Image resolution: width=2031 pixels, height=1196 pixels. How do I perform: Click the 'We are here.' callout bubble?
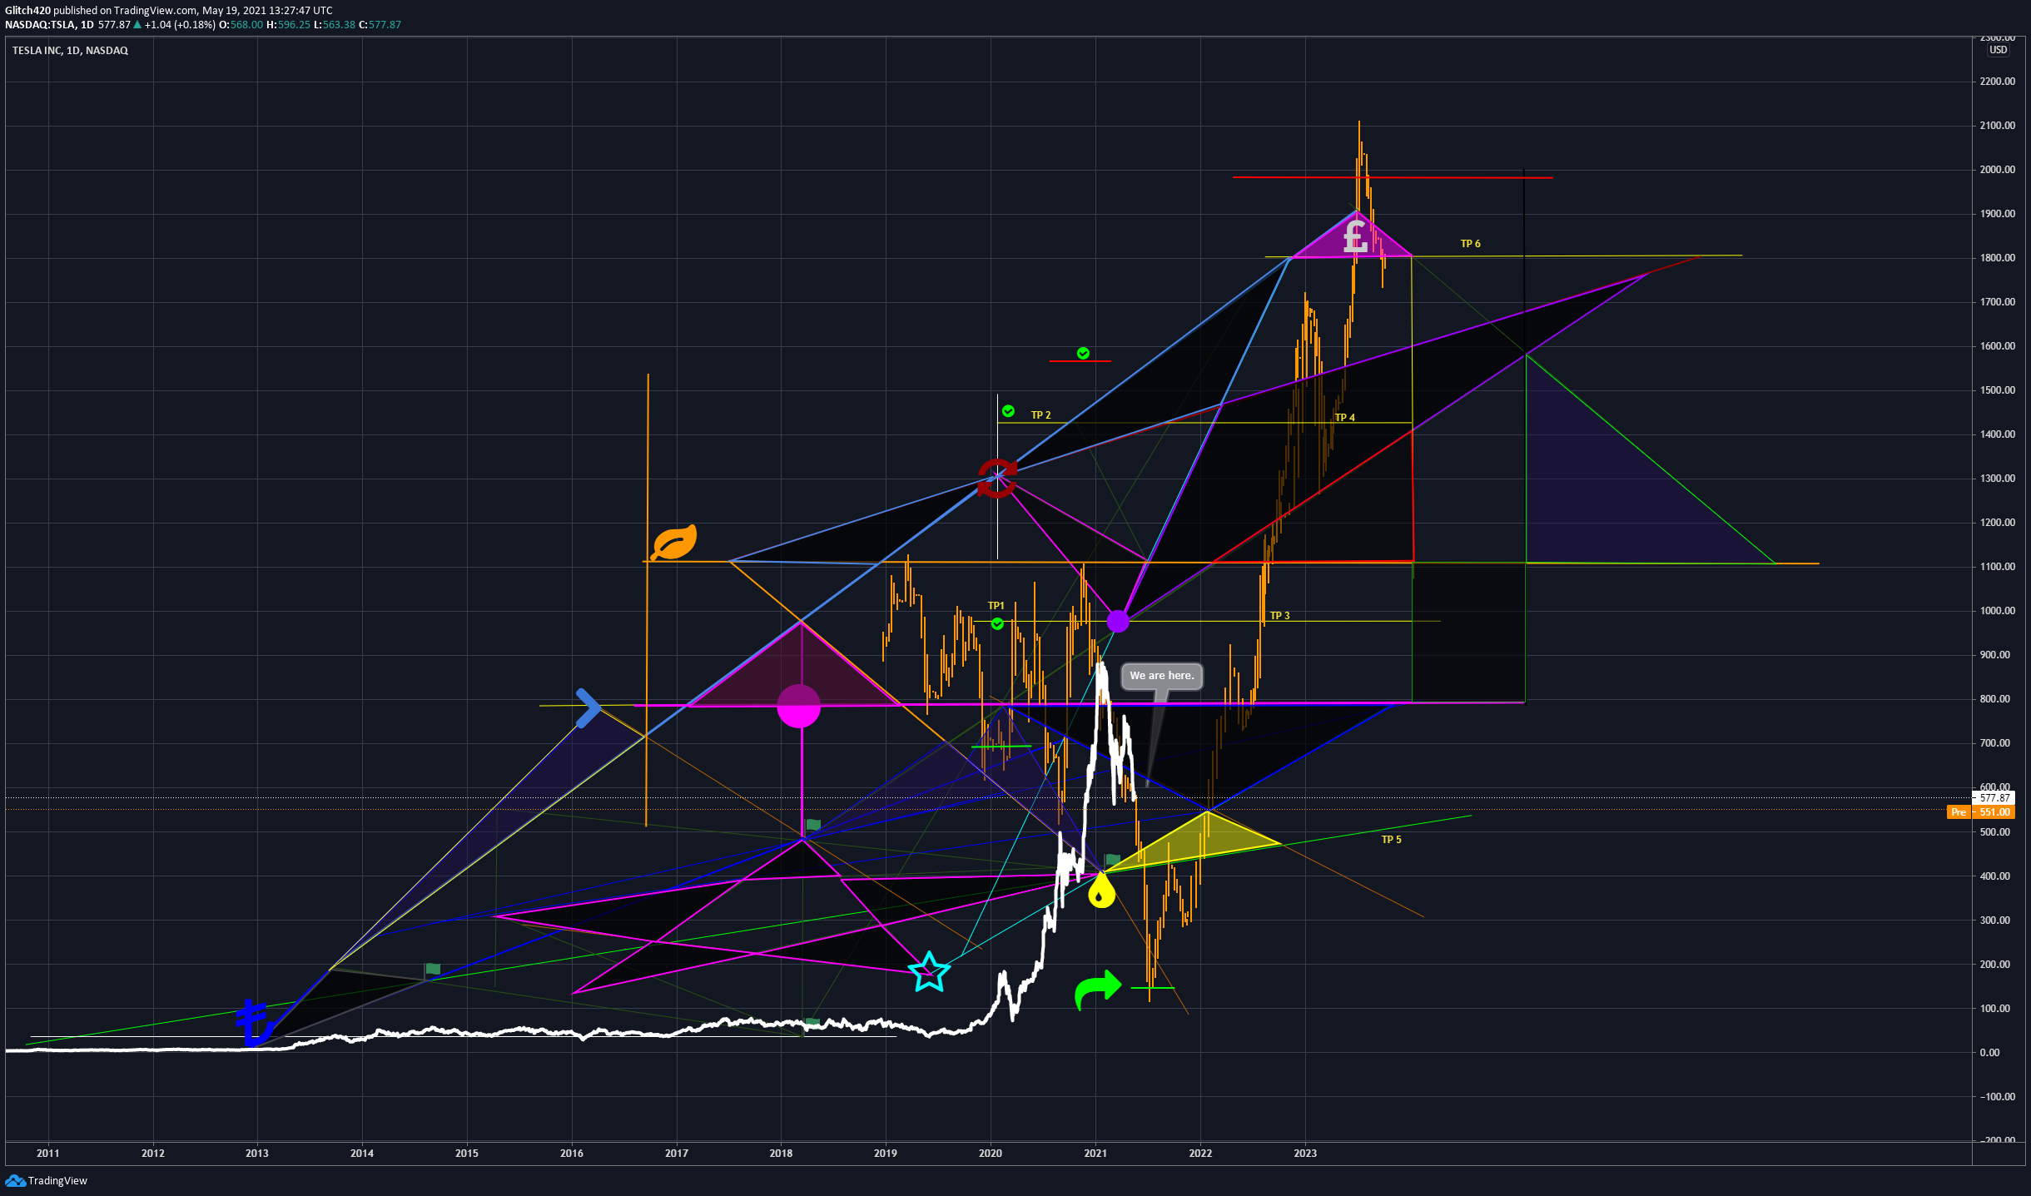tap(1162, 676)
